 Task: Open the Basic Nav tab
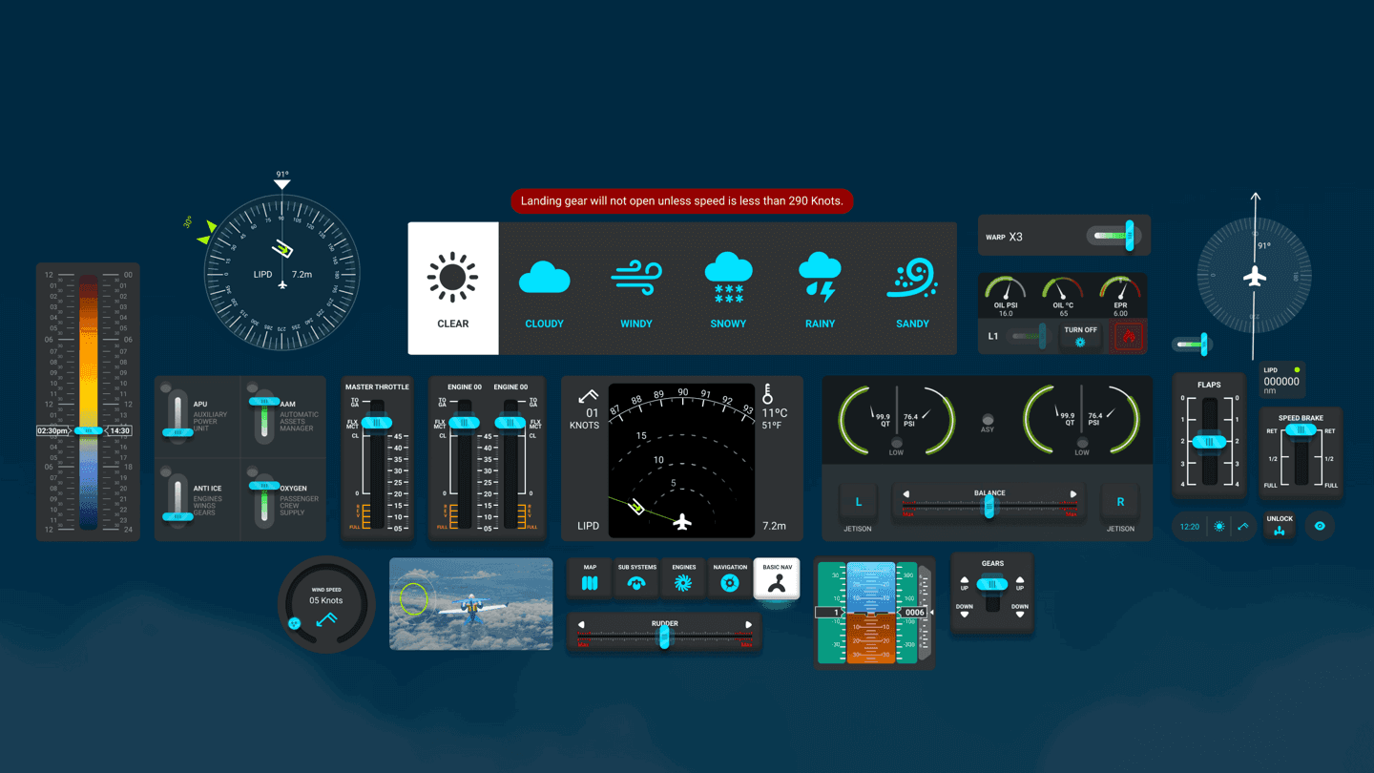[777, 578]
